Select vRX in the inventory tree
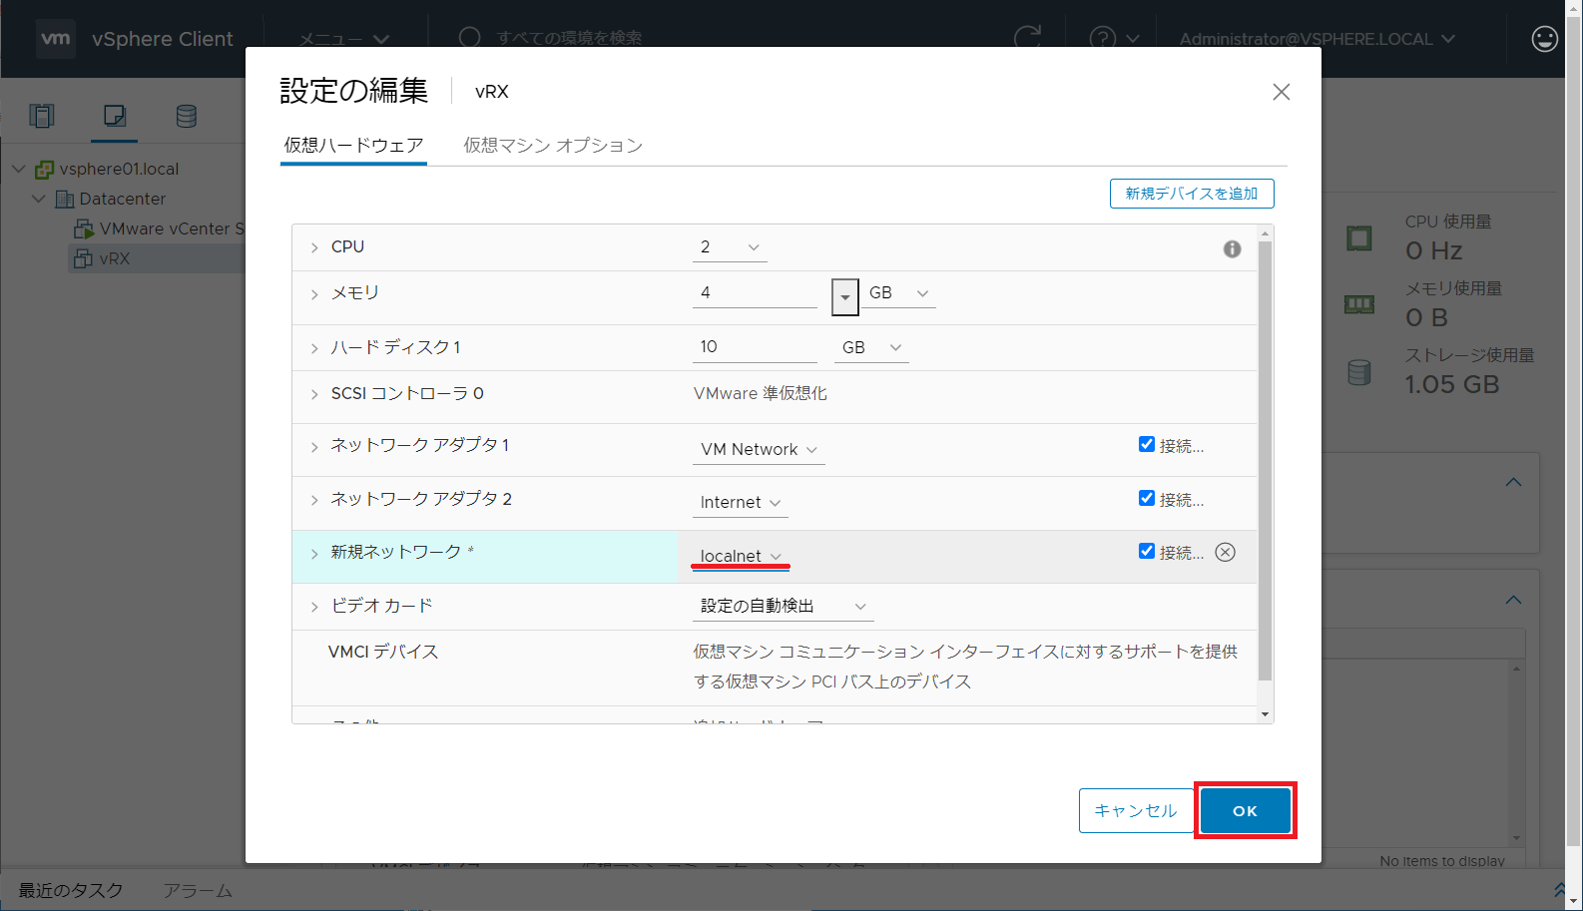This screenshot has width=1583, height=911. tap(115, 258)
